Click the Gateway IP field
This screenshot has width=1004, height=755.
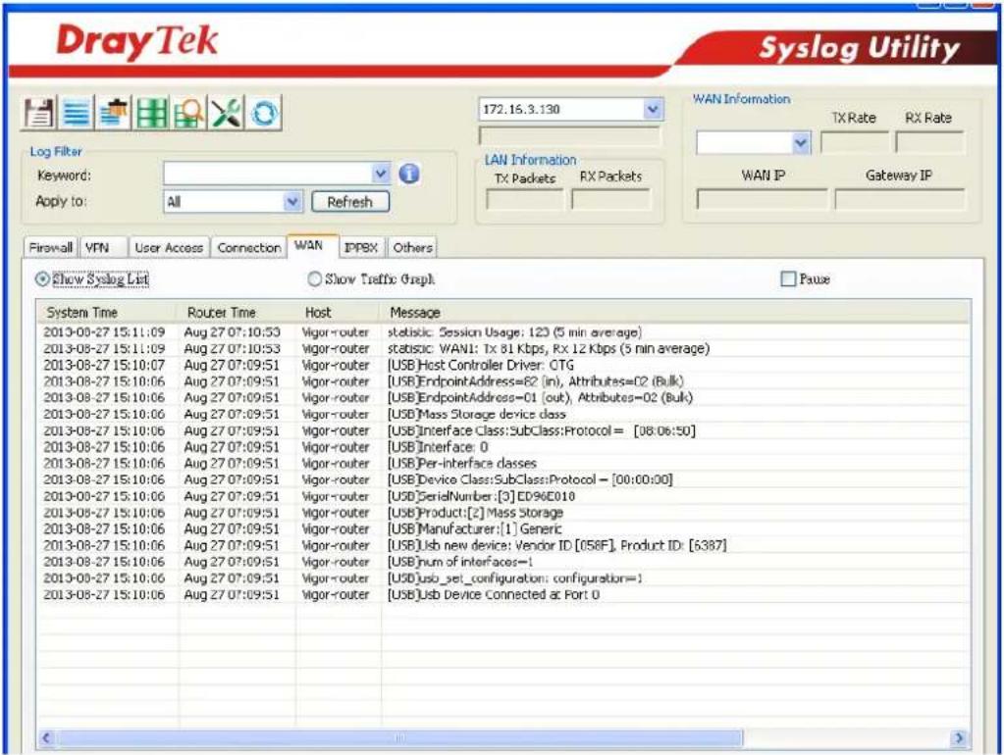point(899,199)
